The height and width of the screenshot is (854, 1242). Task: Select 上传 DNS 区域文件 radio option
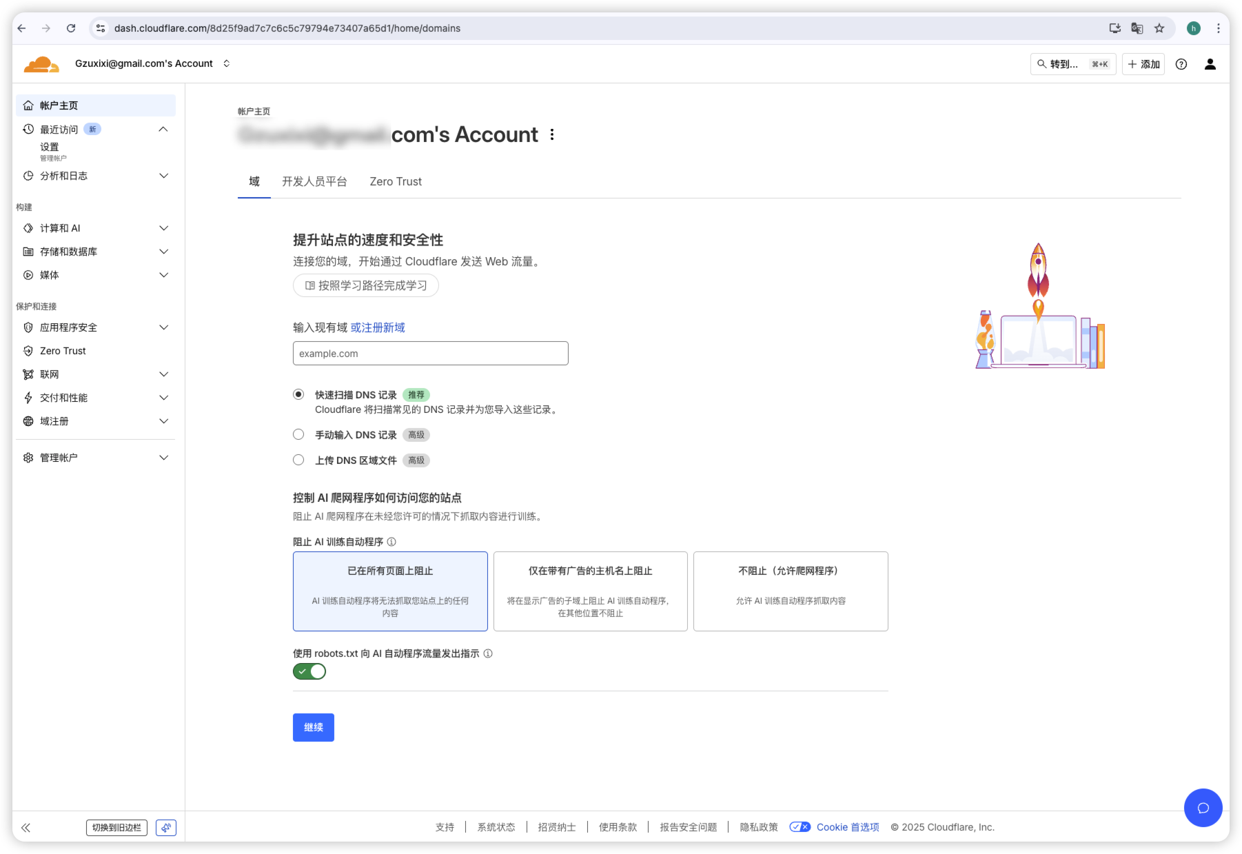(298, 460)
